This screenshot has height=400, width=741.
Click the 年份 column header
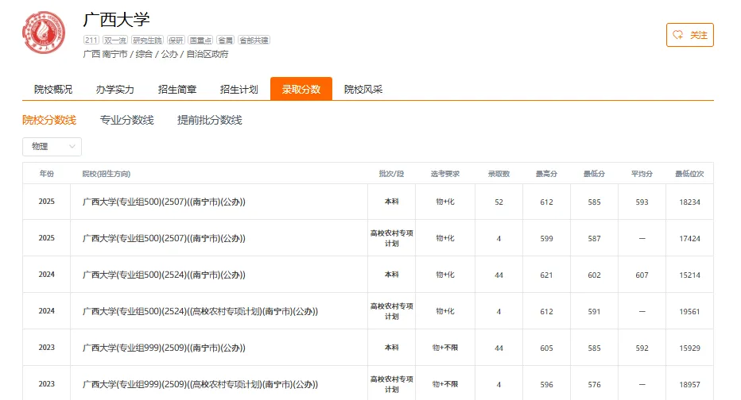click(x=46, y=174)
